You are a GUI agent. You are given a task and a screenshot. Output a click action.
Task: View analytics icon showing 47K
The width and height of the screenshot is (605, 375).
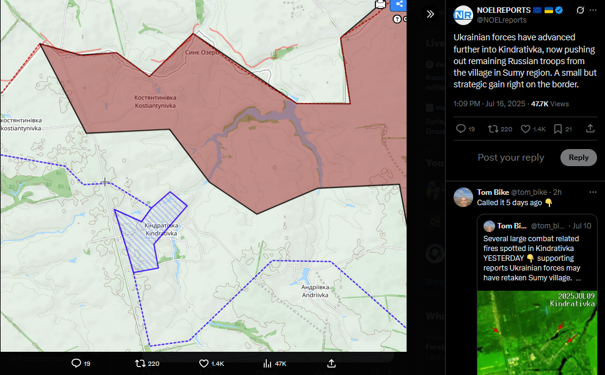pos(267,363)
